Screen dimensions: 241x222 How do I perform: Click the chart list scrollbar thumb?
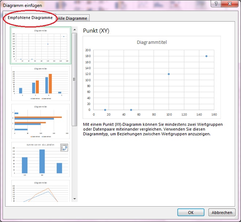click(x=75, y=79)
